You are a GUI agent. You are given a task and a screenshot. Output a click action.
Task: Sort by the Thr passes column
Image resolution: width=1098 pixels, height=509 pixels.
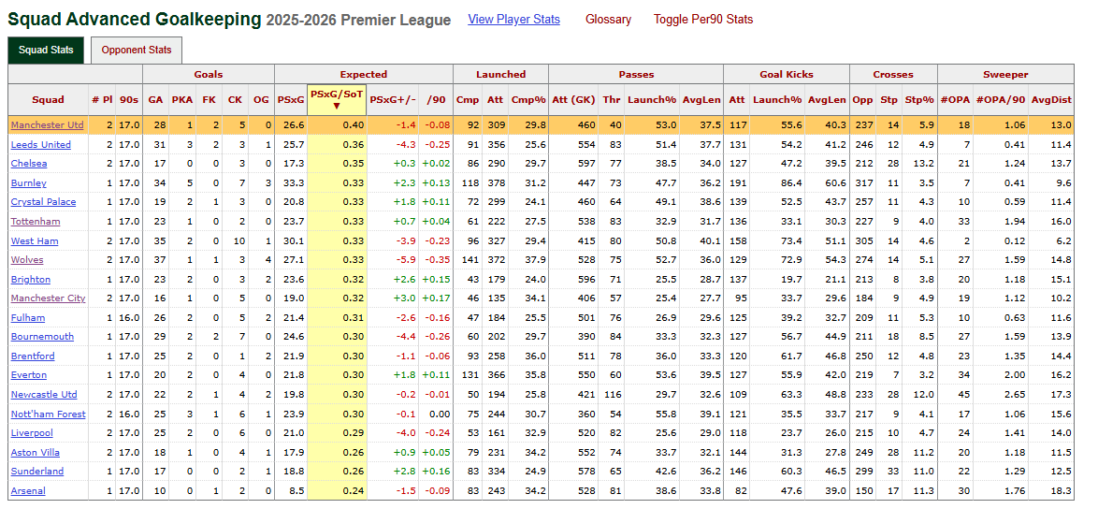click(x=612, y=100)
